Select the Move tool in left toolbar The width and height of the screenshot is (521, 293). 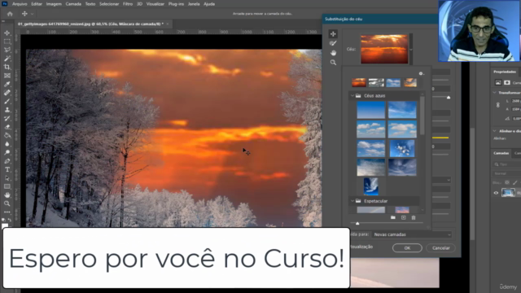coord(7,33)
